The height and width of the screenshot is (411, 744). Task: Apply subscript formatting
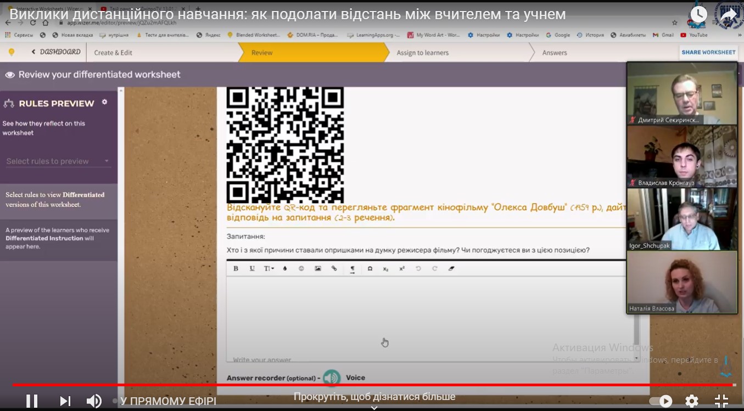pyautogui.click(x=385, y=268)
